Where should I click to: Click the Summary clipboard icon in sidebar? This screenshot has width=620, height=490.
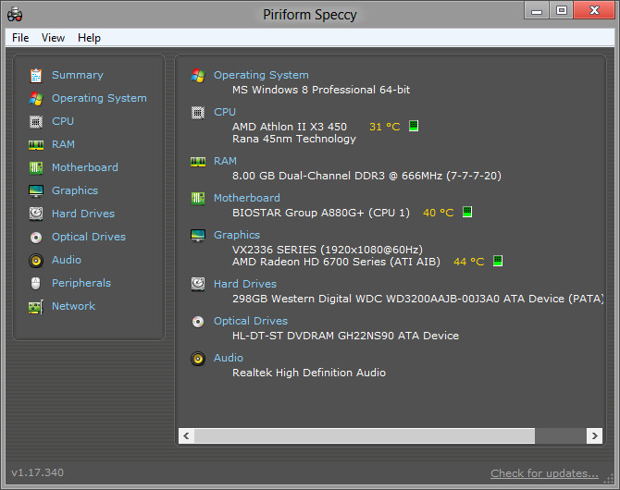pos(36,75)
